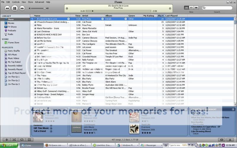Click the Windows Start button
The image size is (237, 148).
click(9, 145)
